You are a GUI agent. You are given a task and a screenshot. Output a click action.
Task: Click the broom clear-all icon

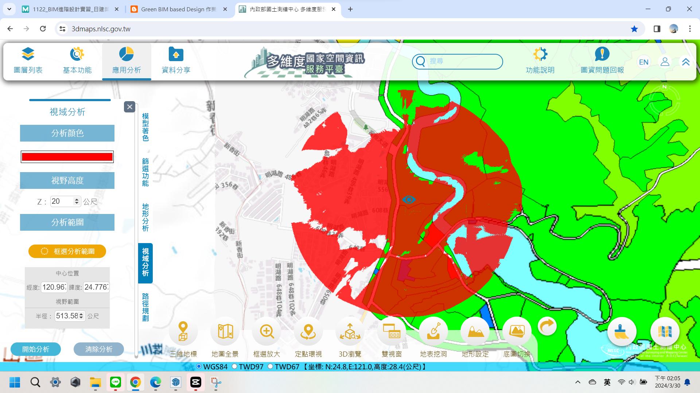point(622,332)
